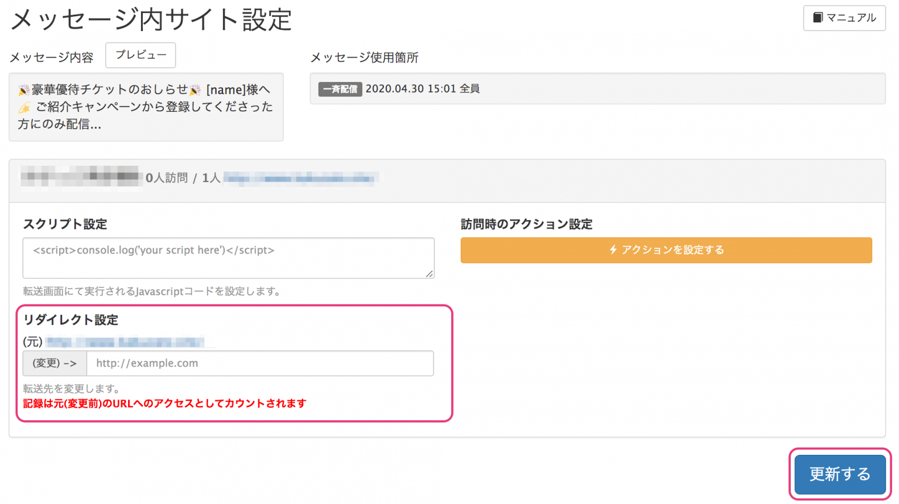Viewport: 899px width, 504px height.
Task: Click the プレビュー preview button
Action: click(140, 55)
